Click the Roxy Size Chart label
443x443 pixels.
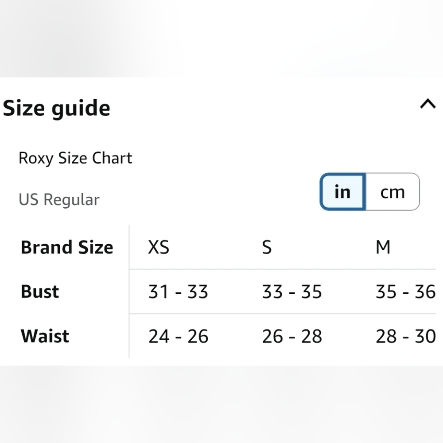75,158
